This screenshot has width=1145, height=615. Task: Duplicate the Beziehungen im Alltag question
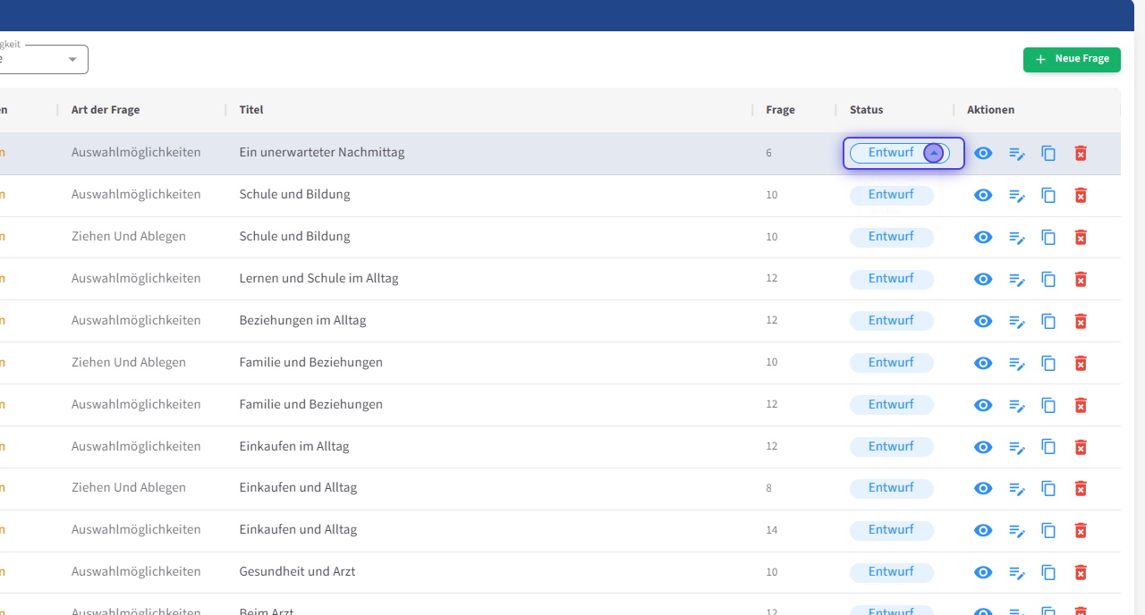(x=1048, y=322)
